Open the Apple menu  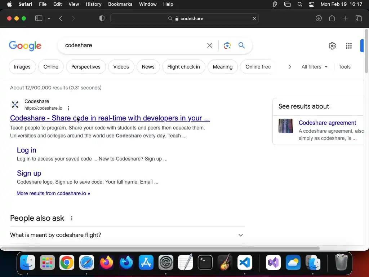click(x=9, y=4)
